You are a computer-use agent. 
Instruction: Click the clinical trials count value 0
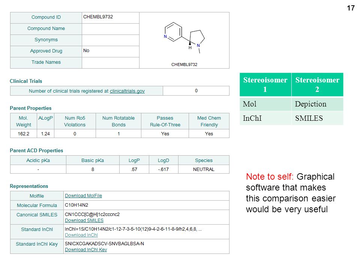pos(196,91)
